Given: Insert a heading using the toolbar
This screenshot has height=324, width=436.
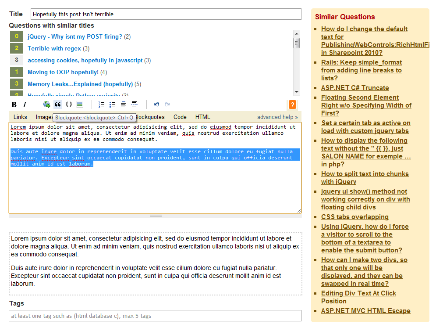Looking at the screenshot, I should click(124, 104).
